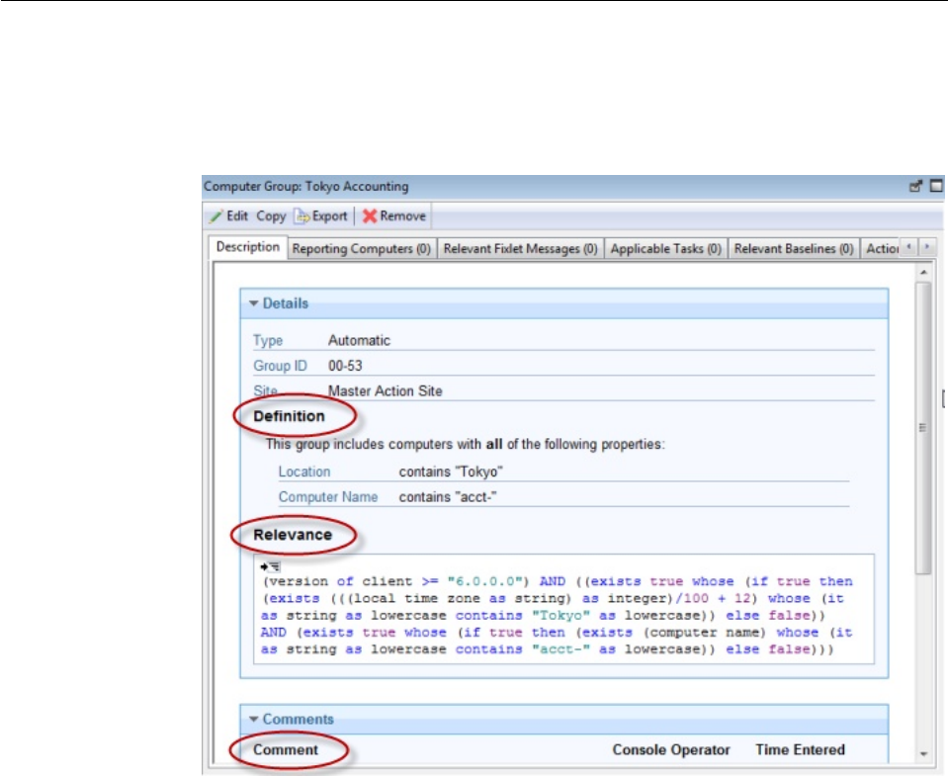Open the Reporting Computers (0) tab

(x=361, y=249)
